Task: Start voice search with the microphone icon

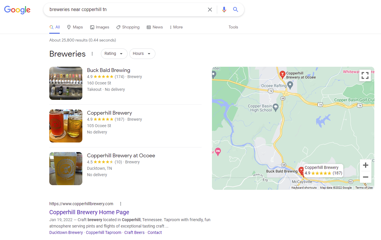Action: coord(224,10)
